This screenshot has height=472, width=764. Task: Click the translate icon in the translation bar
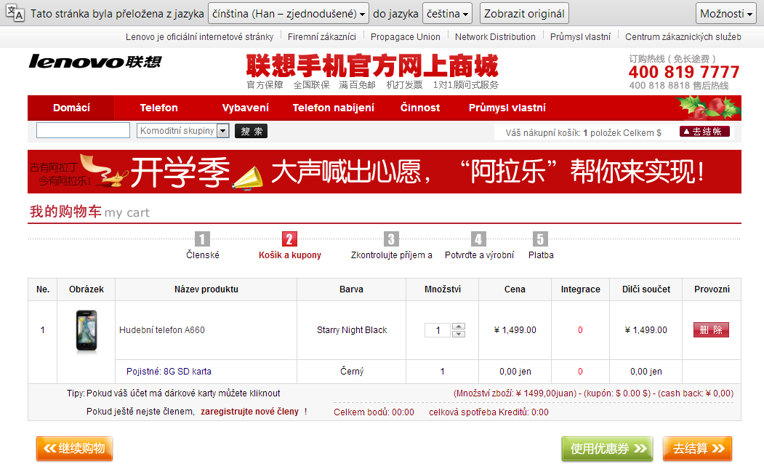[x=14, y=12]
